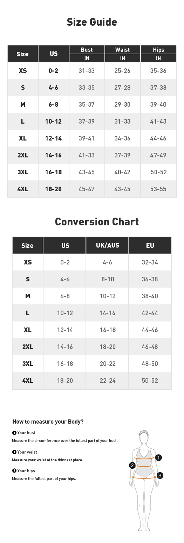Click the bullet icon beside Your hips

click(x=14, y=471)
